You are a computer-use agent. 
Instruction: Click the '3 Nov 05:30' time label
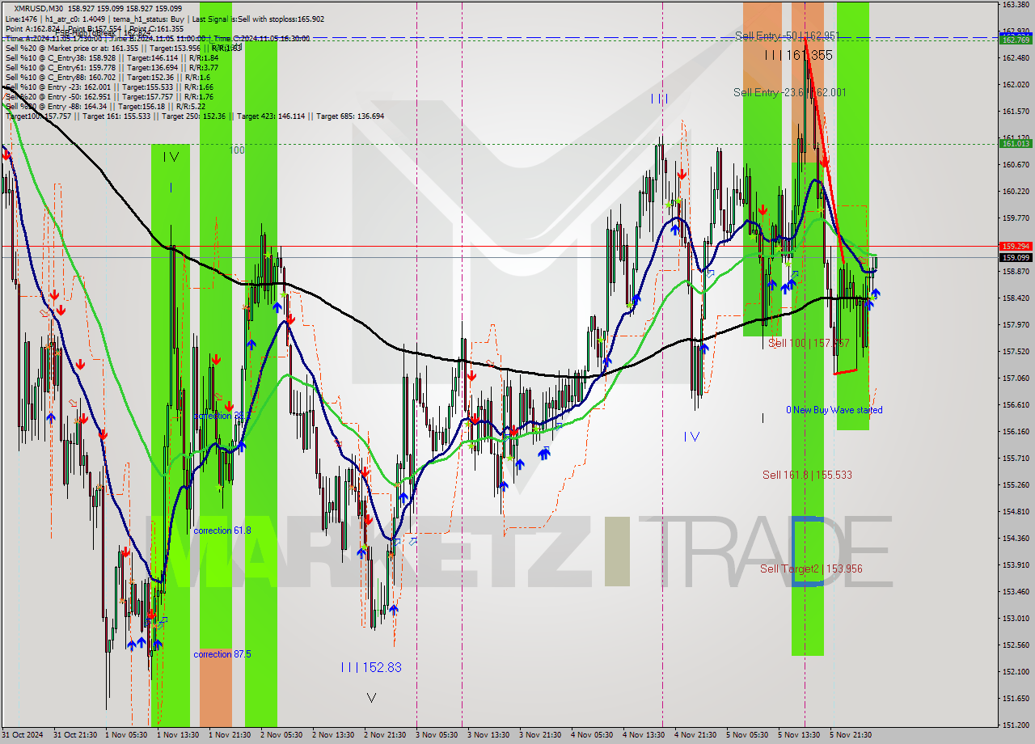pos(437,735)
